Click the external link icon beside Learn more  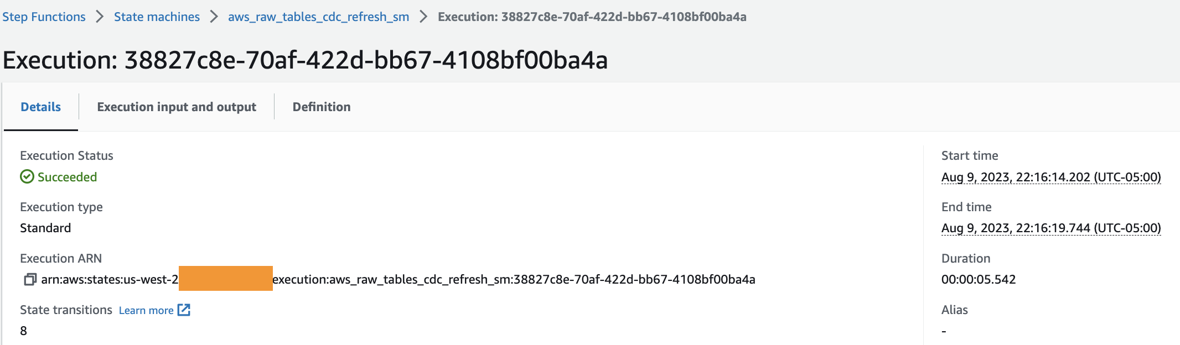point(184,310)
